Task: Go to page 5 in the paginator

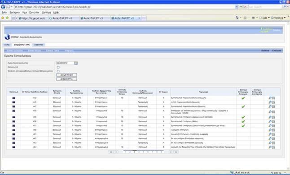Action: [x=144, y=152]
